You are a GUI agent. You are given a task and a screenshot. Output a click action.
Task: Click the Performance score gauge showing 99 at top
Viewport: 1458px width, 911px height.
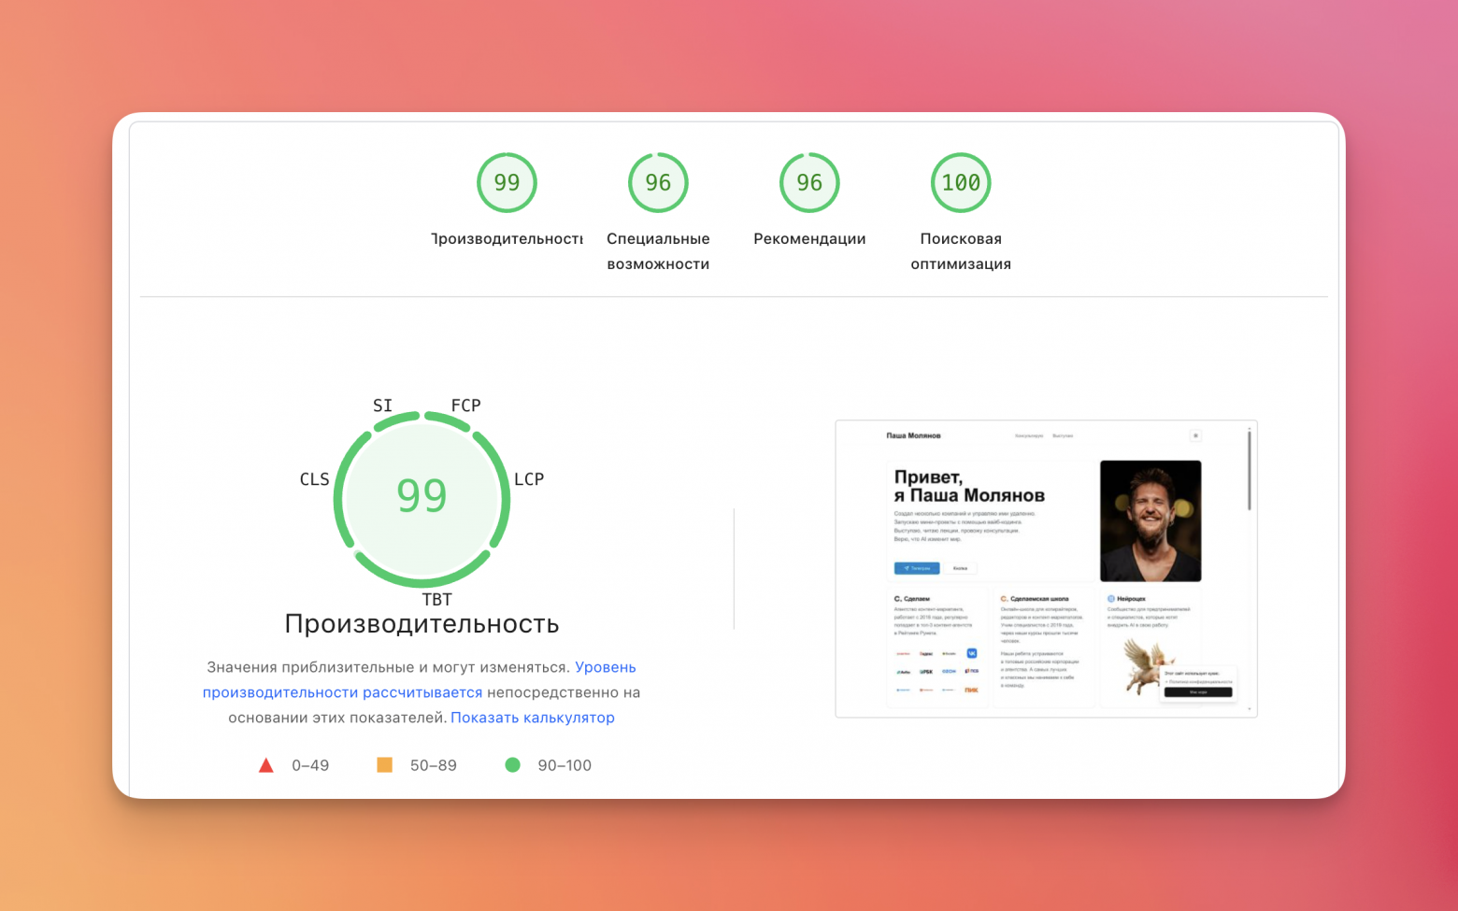(x=507, y=183)
